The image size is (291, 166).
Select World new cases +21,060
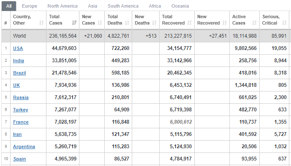pos(93,36)
